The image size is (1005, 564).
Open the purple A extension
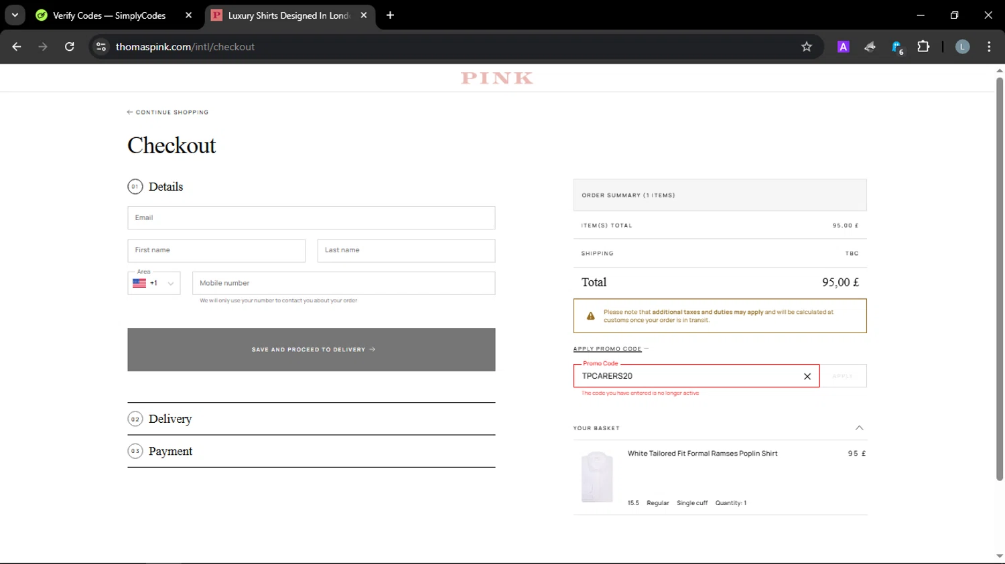pyautogui.click(x=844, y=47)
